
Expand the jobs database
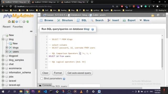click(x=3, y=77)
